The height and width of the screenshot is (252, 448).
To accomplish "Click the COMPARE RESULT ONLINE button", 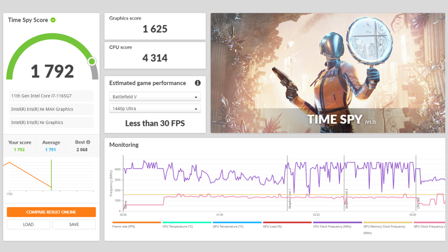I will (51, 212).
